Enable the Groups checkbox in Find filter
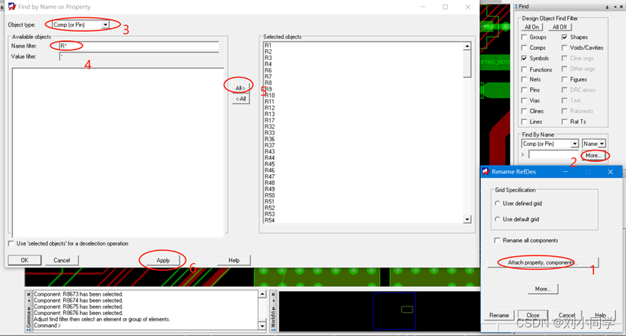The image size is (626, 336). coord(525,37)
